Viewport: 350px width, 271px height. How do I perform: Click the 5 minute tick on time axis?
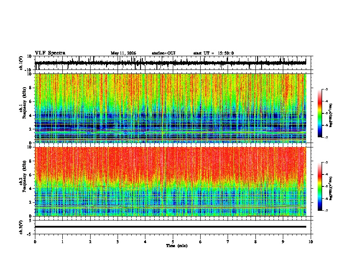pyautogui.click(x=173, y=242)
